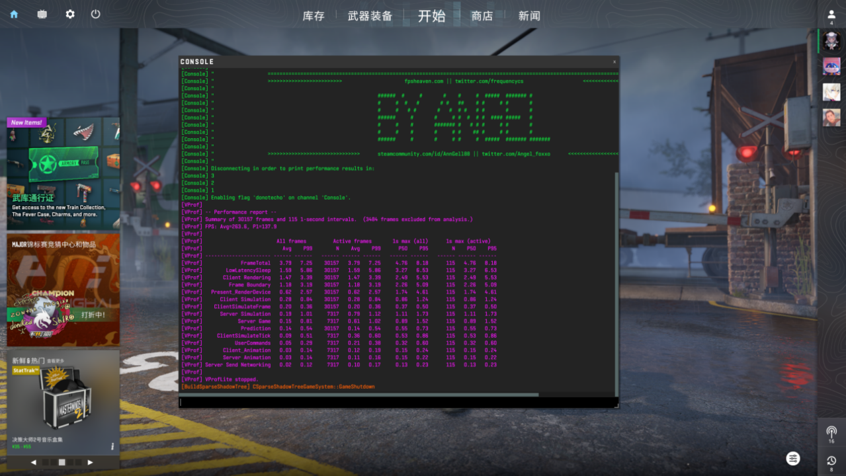The width and height of the screenshot is (846, 476).
Task: Go to next featured item arrow
Action: (x=91, y=462)
